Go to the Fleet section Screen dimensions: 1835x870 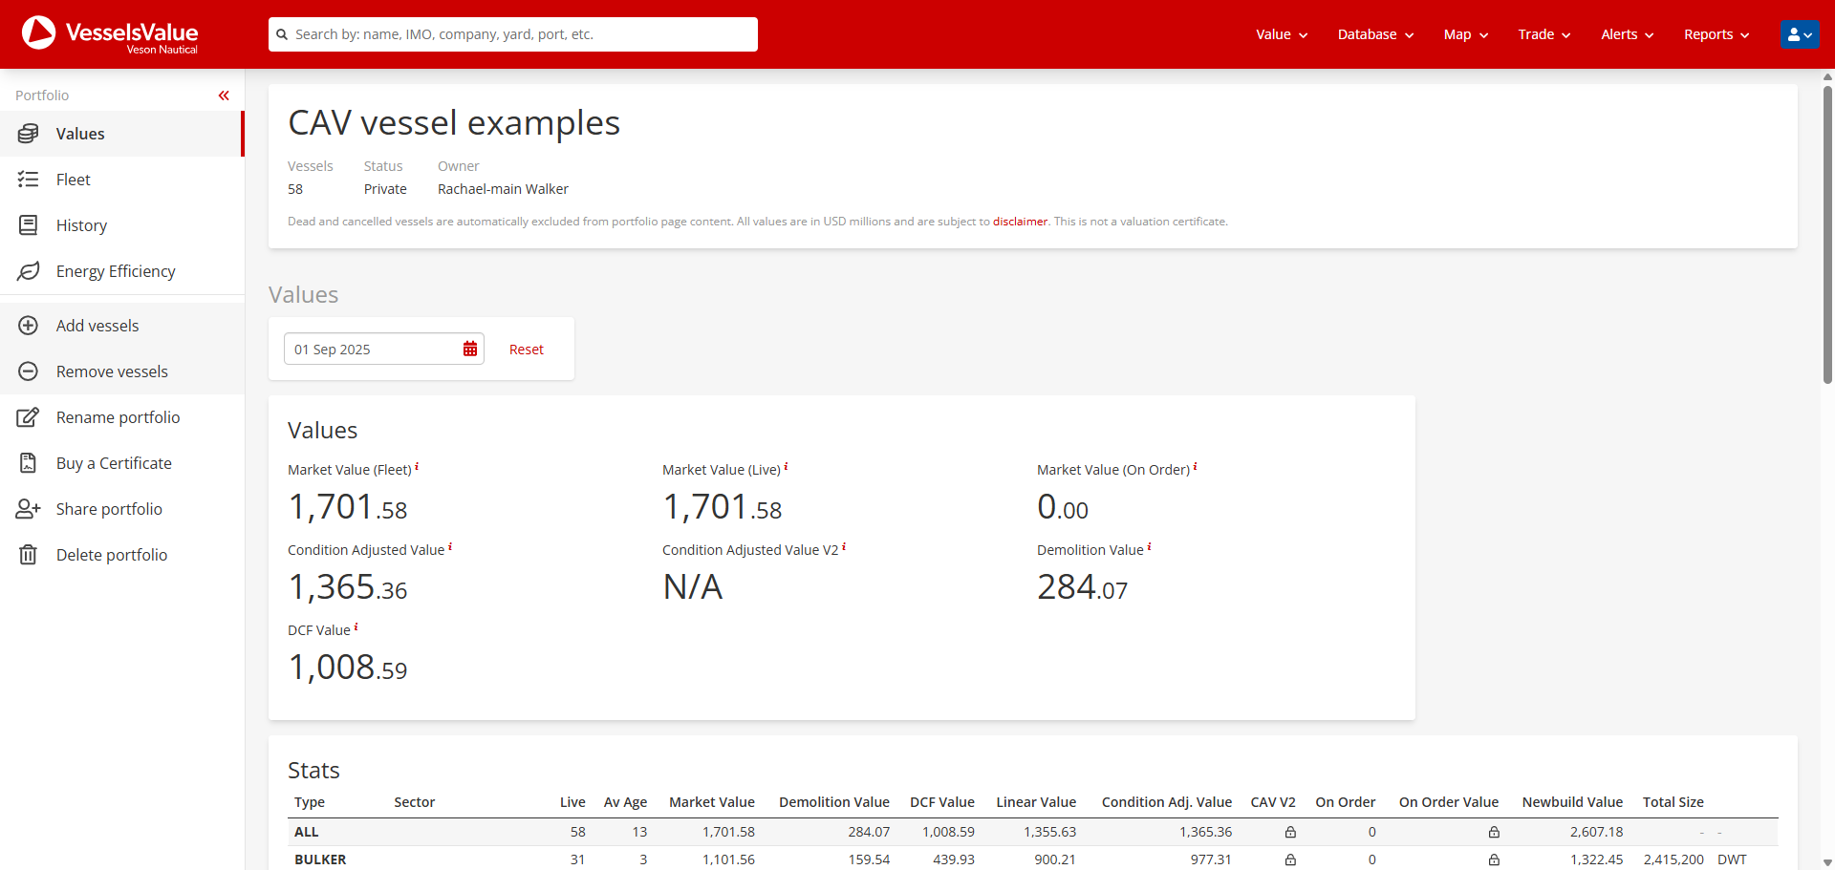tap(74, 180)
